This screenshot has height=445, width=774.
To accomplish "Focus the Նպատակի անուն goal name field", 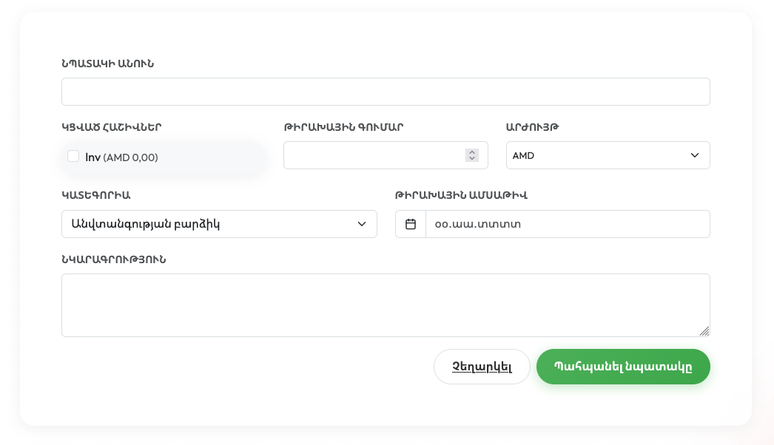I will click(x=386, y=92).
